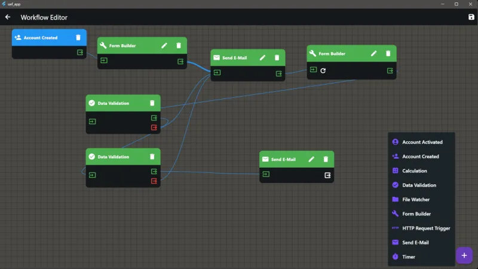Choose Calculation in the node menu
This screenshot has height=269, width=478.
pyautogui.click(x=421, y=171)
